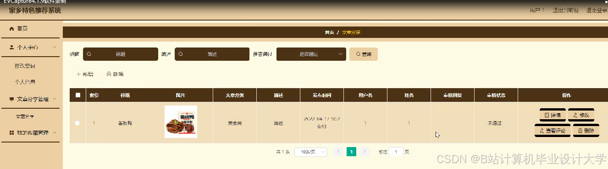Viewport: 608px width, 169px height.
Task: Click the 修改 edit button
Action: click(580, 115)
